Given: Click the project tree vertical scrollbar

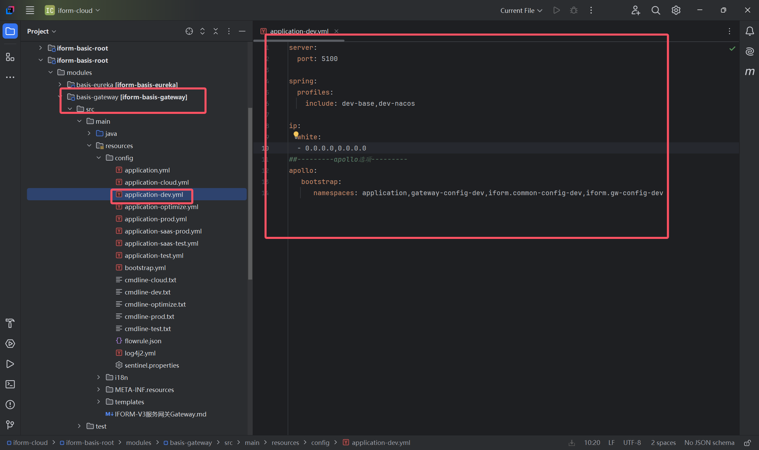Looking at the screenshot, I should [250, 193].
